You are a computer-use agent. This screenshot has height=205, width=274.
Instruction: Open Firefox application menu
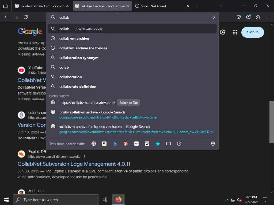point(268,17)
